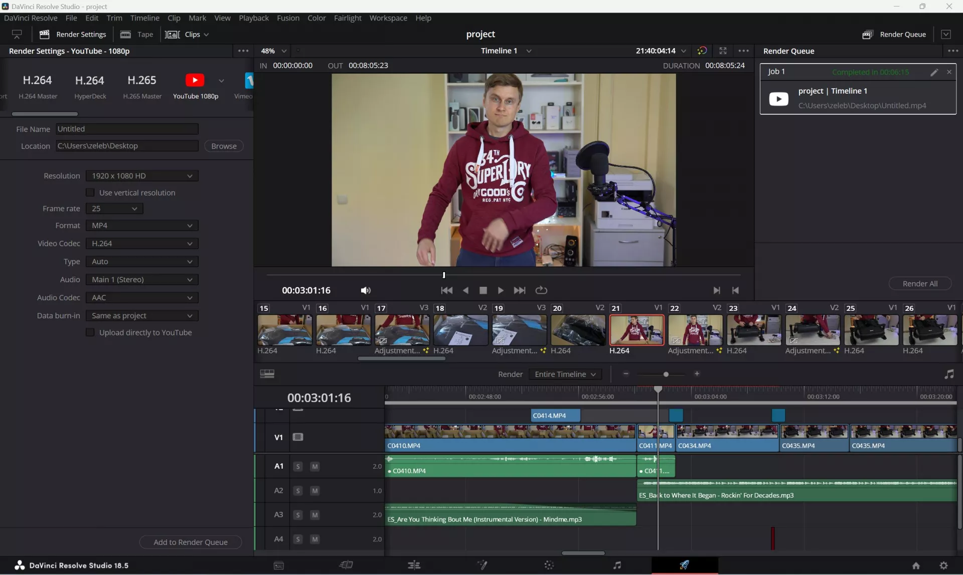Toggle loop playback icon in viewer
The image size is (963, 575).
[541, 290]
